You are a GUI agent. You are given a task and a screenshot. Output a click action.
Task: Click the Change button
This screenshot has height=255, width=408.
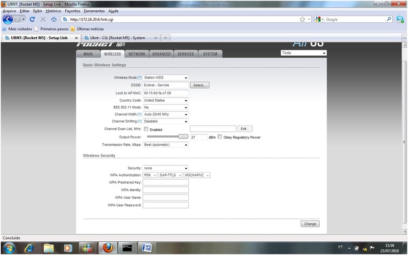[x=310, y=224]
